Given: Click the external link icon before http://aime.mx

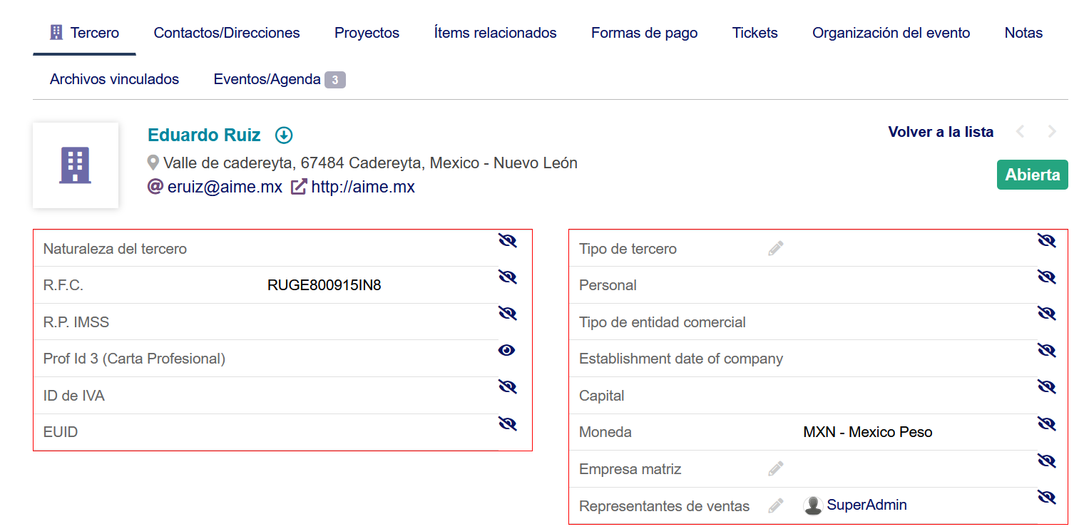Looking at the screenshot, I should 299,187.
